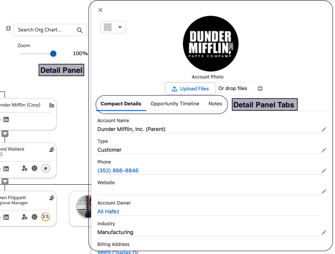Open the Ali Hafez account owner link
Image resolution: width=335 pixels, height=254 pixels.
pyautogui.click(x=108, y=211)
